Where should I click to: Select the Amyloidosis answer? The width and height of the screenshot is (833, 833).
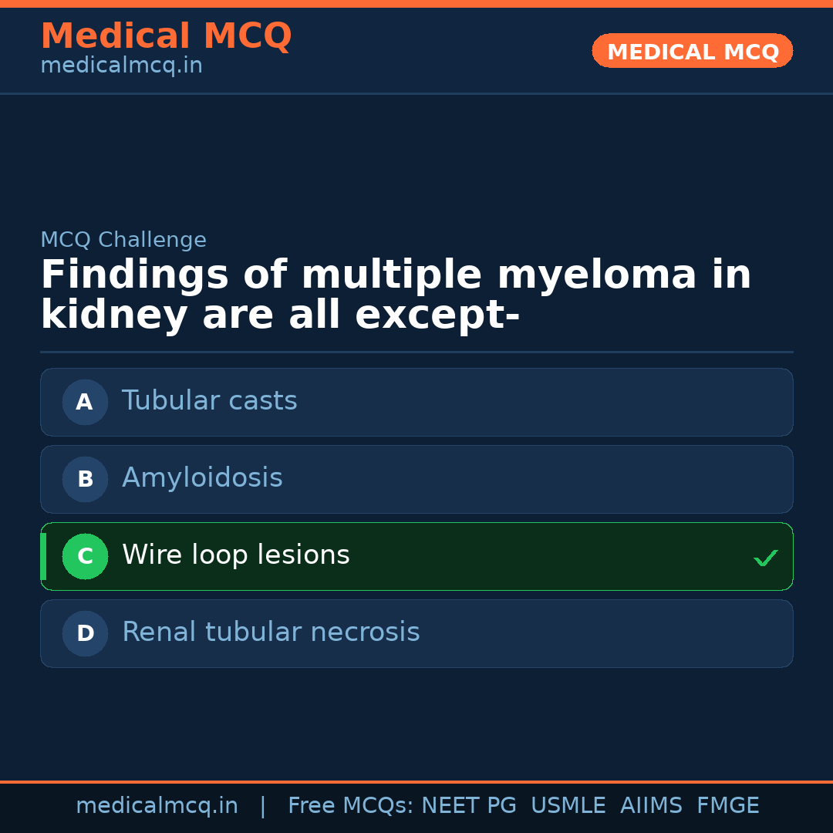point(202,478)
